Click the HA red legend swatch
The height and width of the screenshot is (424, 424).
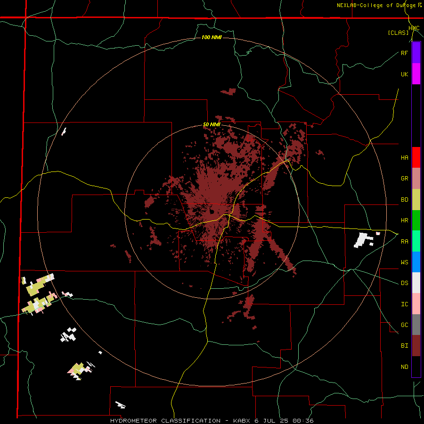416,157
